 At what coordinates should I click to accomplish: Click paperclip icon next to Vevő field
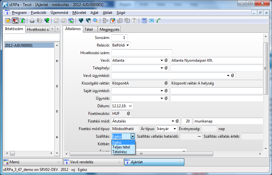coord(166,60)
